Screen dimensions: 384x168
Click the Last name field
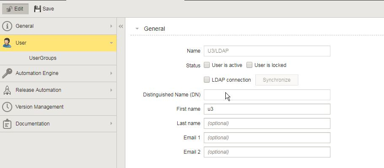pos(267,123)
